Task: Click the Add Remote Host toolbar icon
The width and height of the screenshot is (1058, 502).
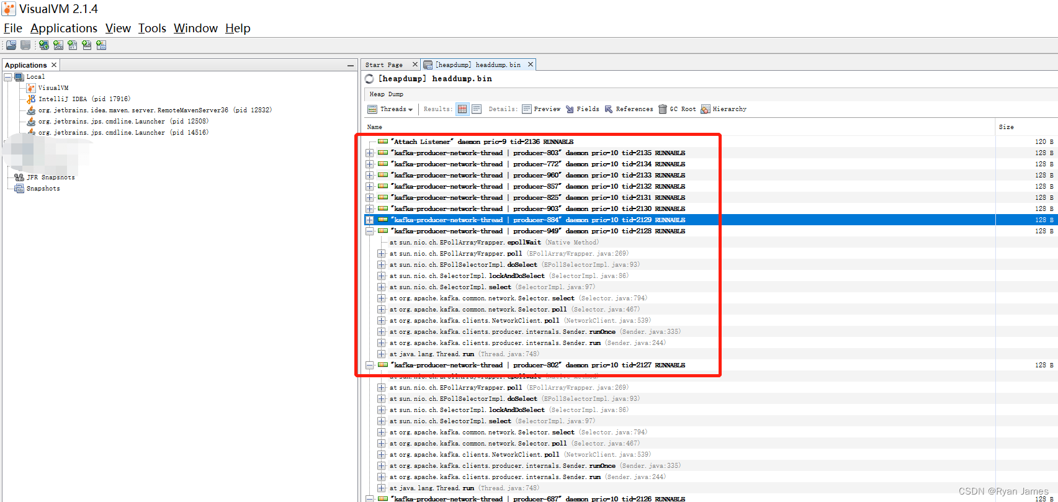Action: tap(43, 45)
